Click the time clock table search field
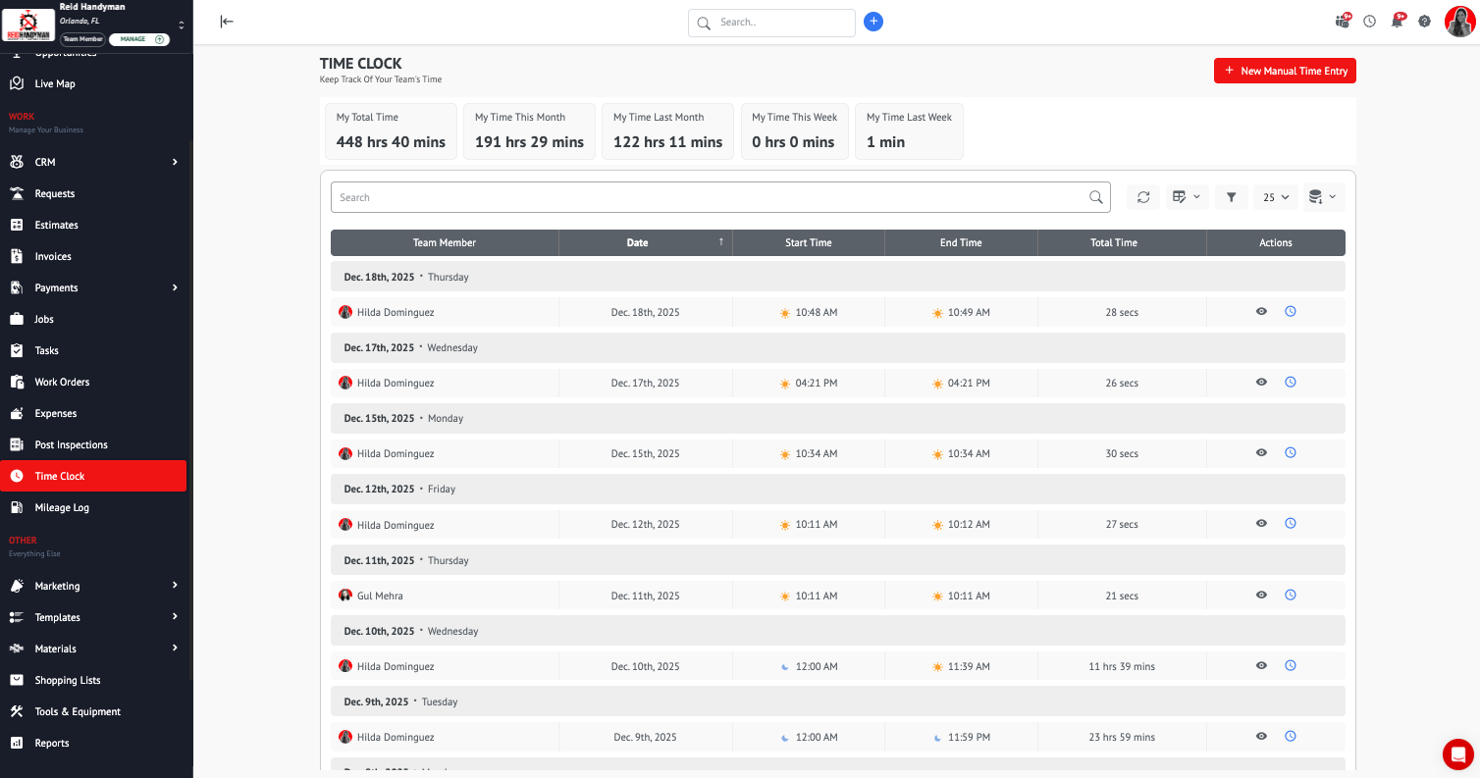This screenshot has height=778, width=1480. (712, 197)
